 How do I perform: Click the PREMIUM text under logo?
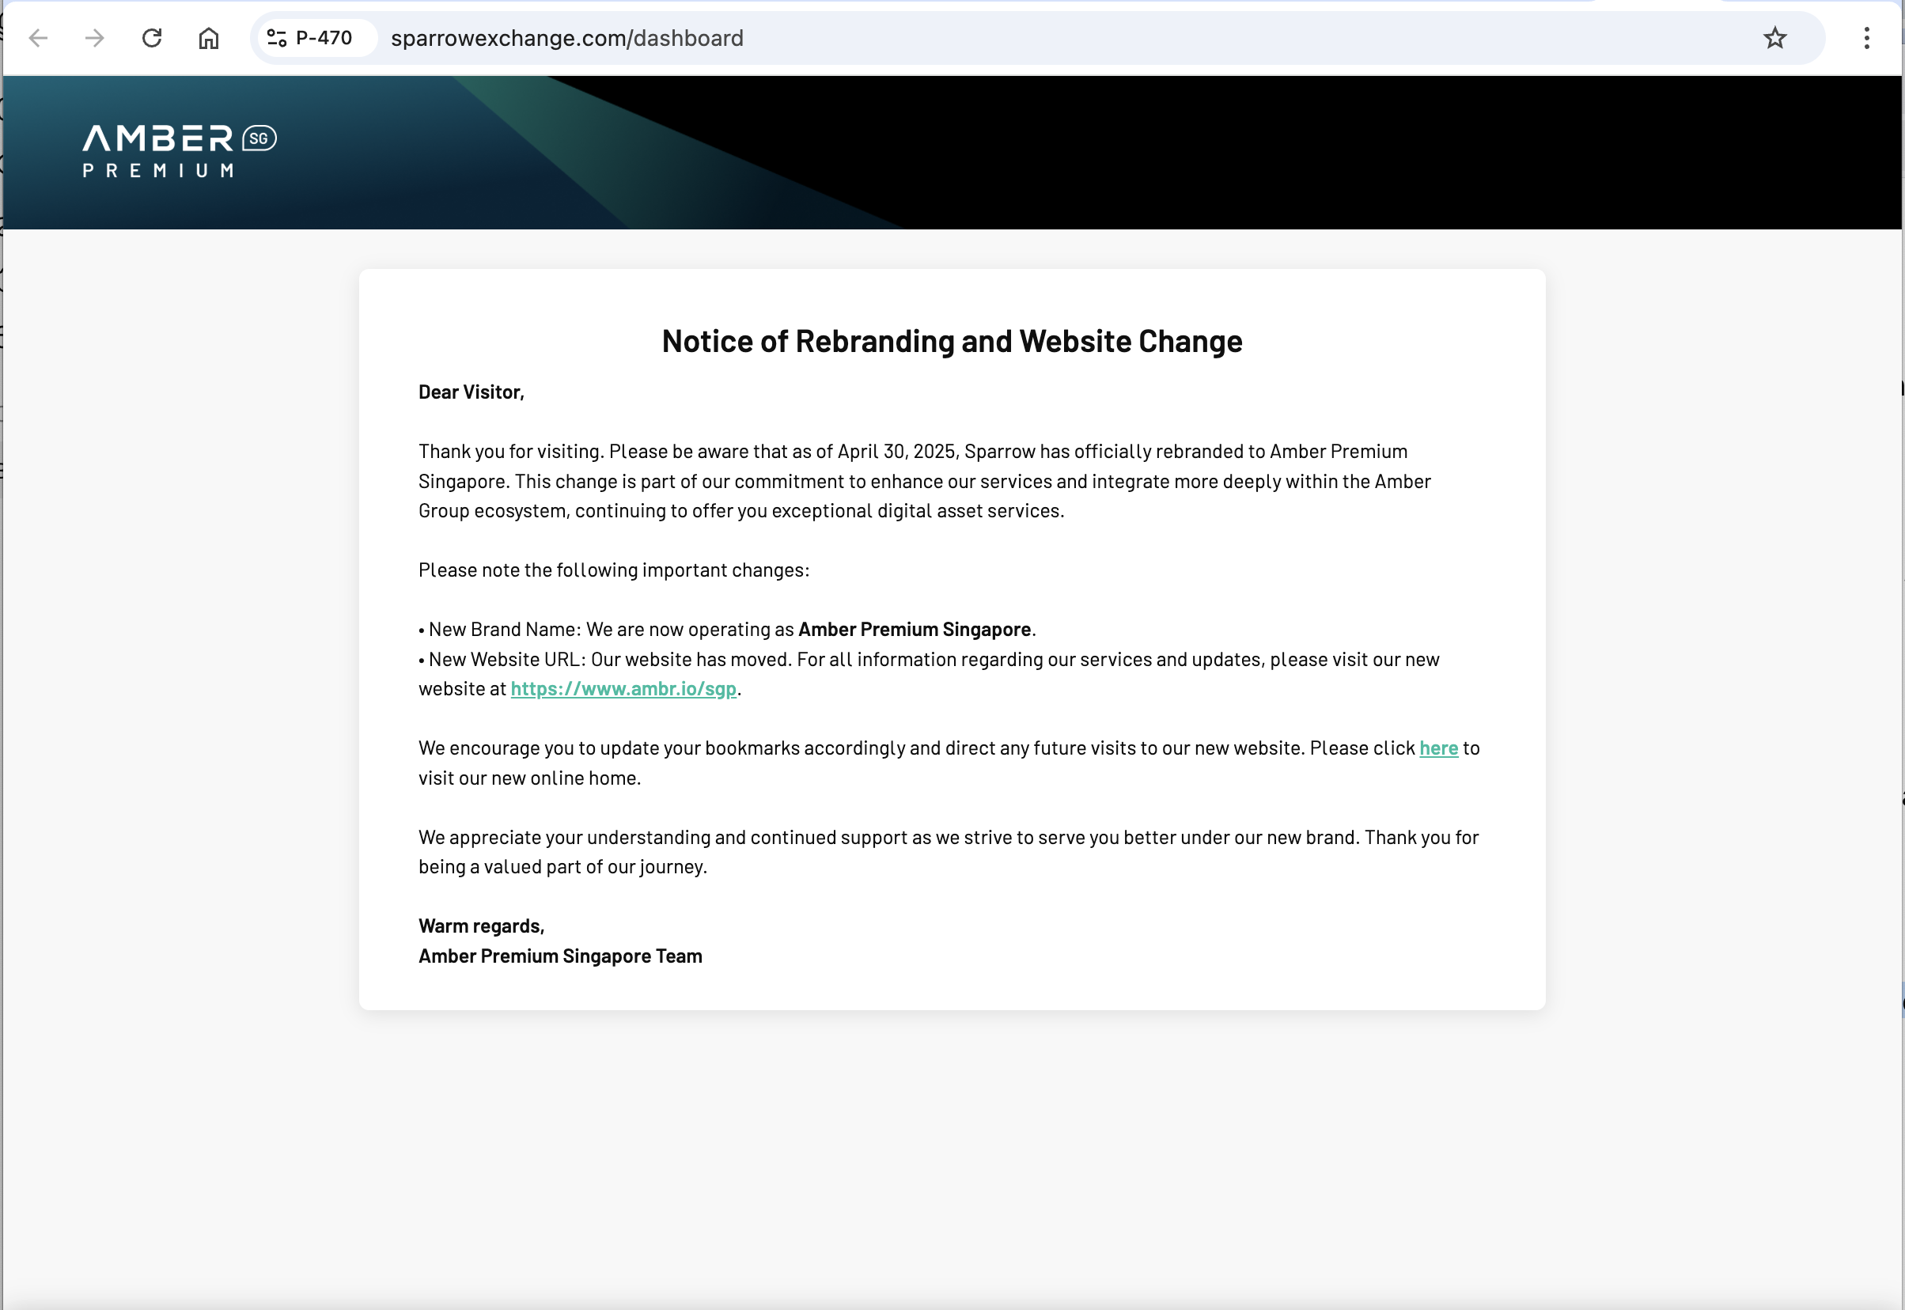[x=158, y=171]
